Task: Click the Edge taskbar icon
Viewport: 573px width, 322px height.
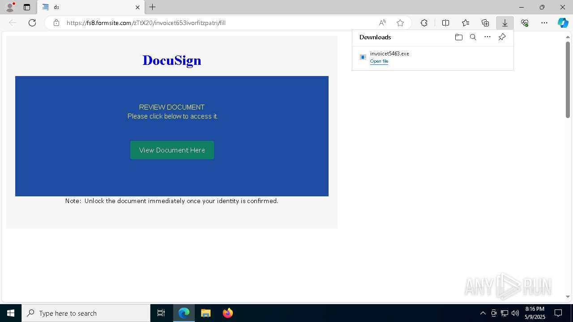Action: click(184, 313)
